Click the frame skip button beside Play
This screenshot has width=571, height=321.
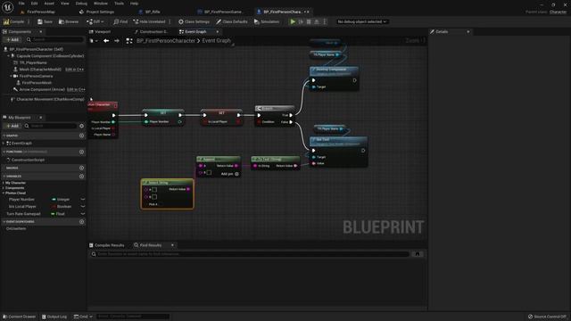(301, 21)
